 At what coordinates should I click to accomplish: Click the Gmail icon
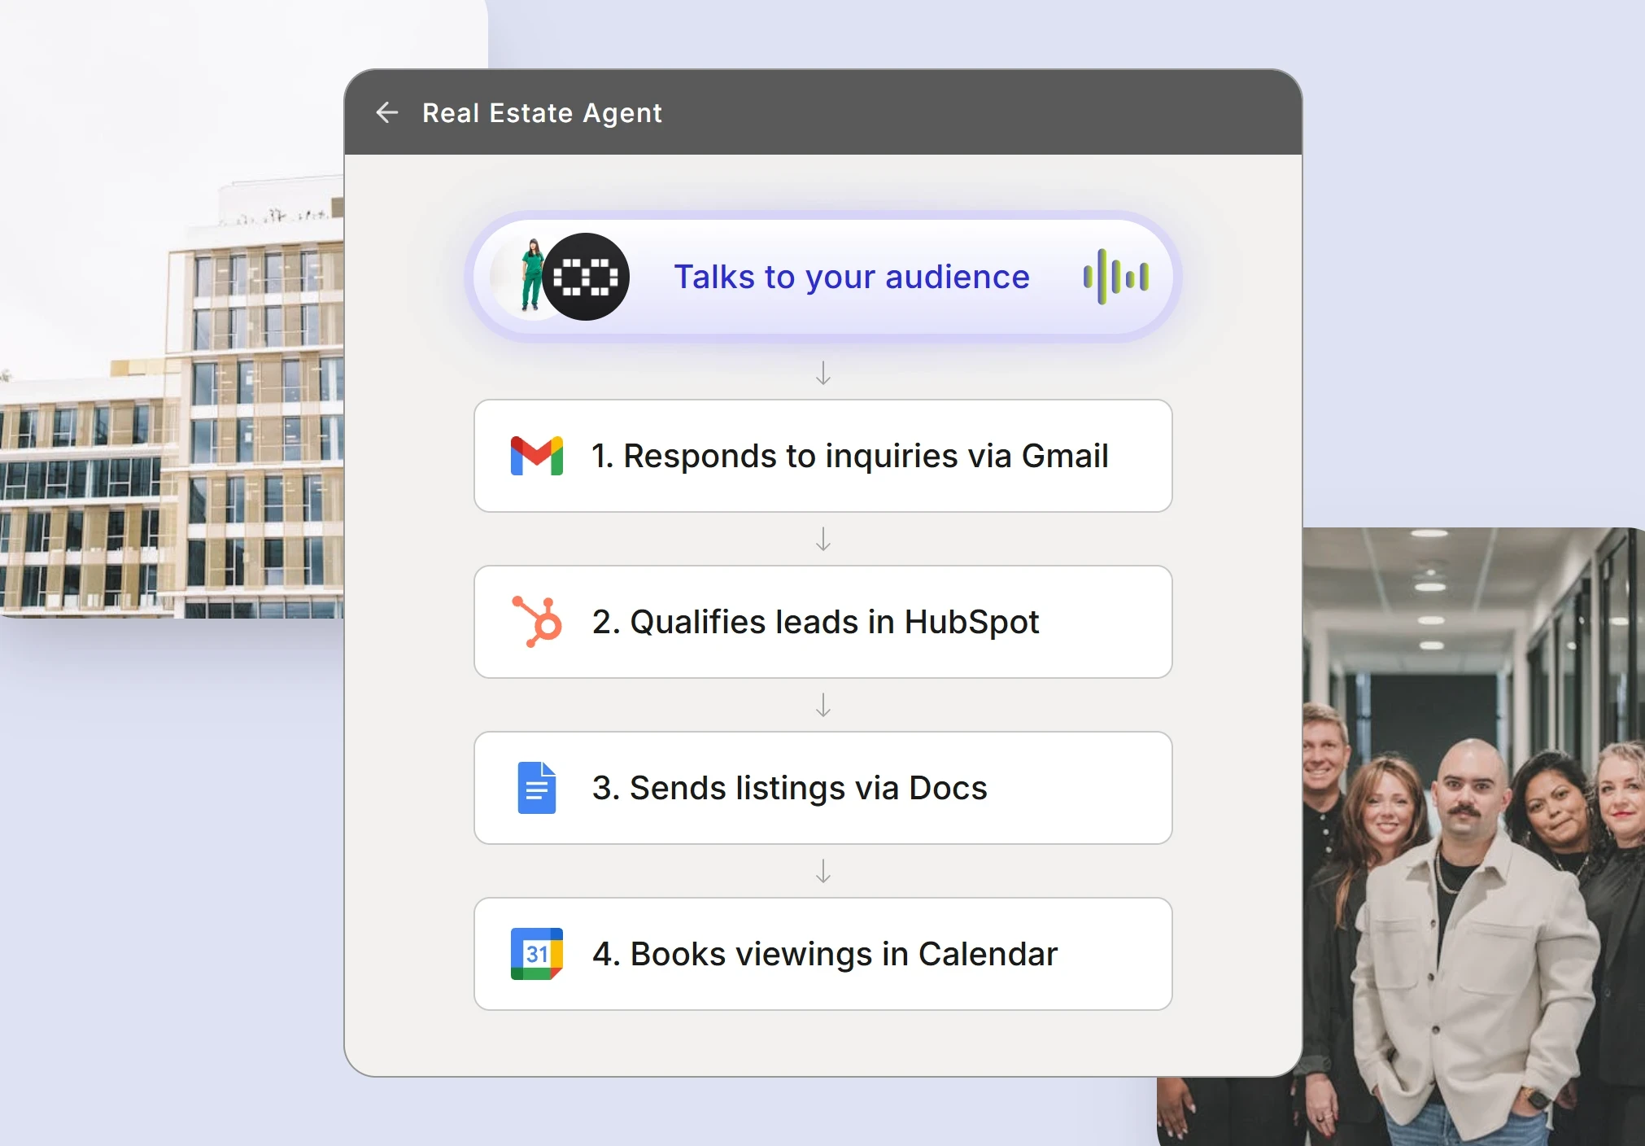(x=537, y=456)
